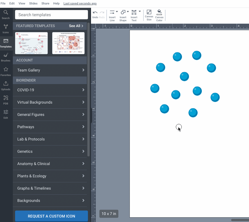Viewport: 249px width, 222px height.
Task: Expand the Pathways template category
Action: pyautogui.click(x=50, y=127)
